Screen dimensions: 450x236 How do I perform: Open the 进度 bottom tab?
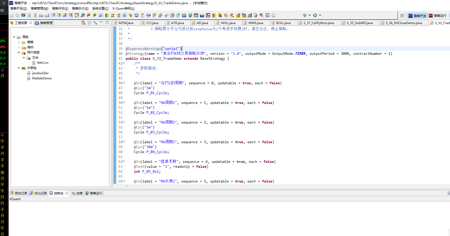click(x=77, y=193)
